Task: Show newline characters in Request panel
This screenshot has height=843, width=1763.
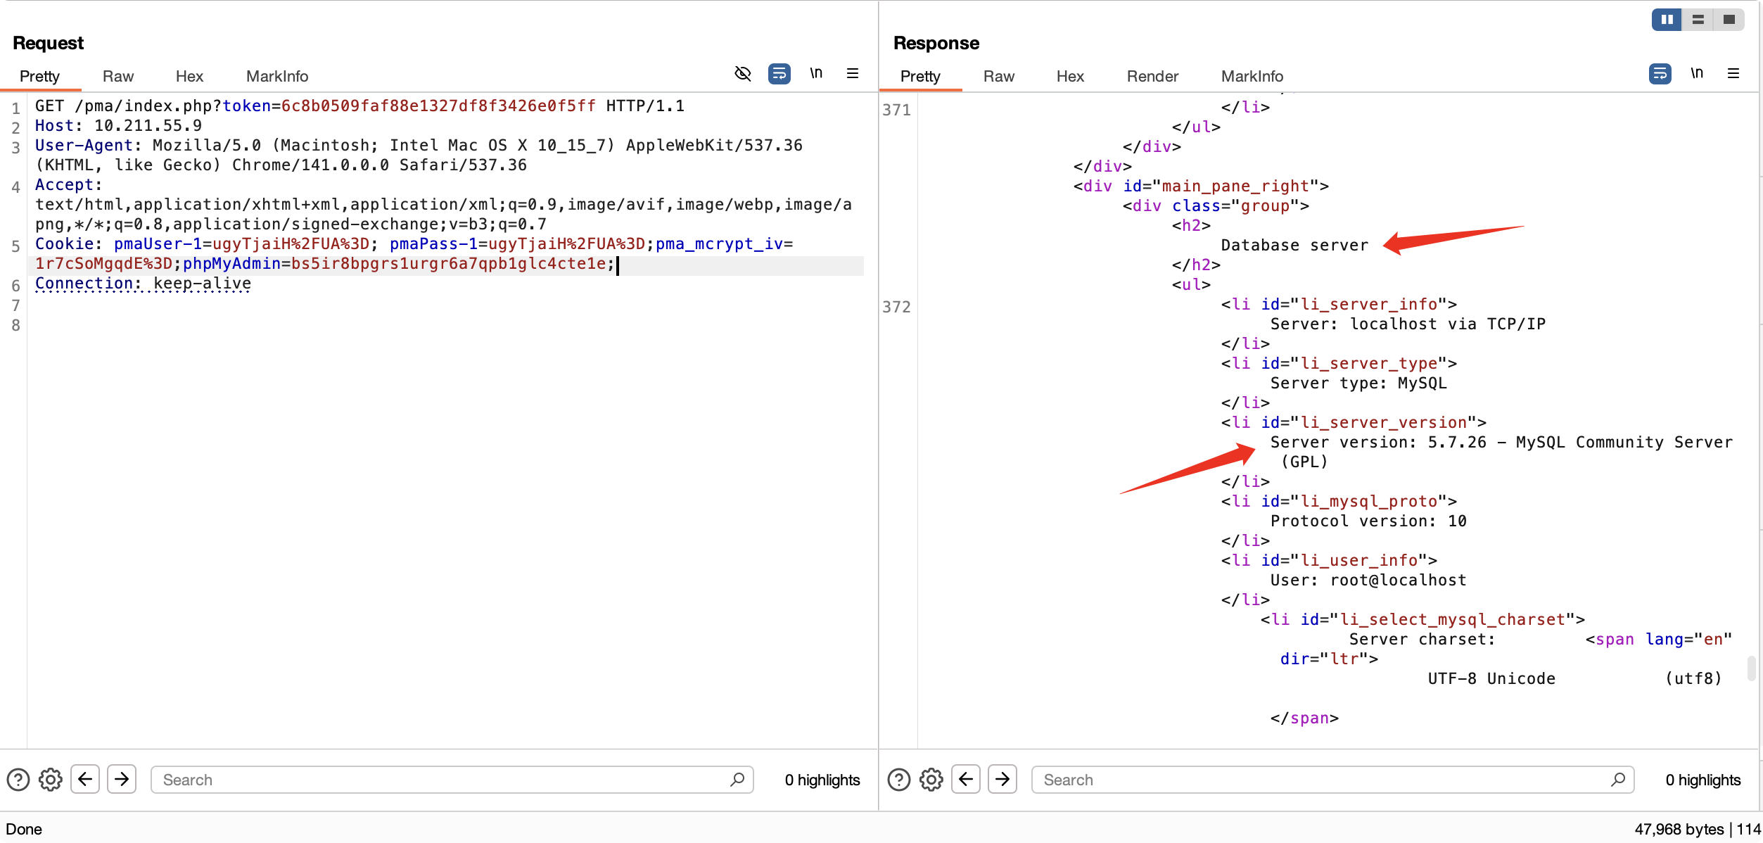Action: point(816,74)
